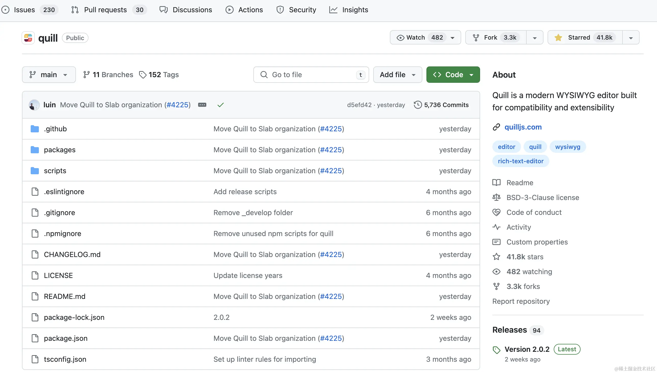Image resolution: width=657 pixels, height=373 pixels.
Task: Open the main branch dropdown
Action: 49,75
